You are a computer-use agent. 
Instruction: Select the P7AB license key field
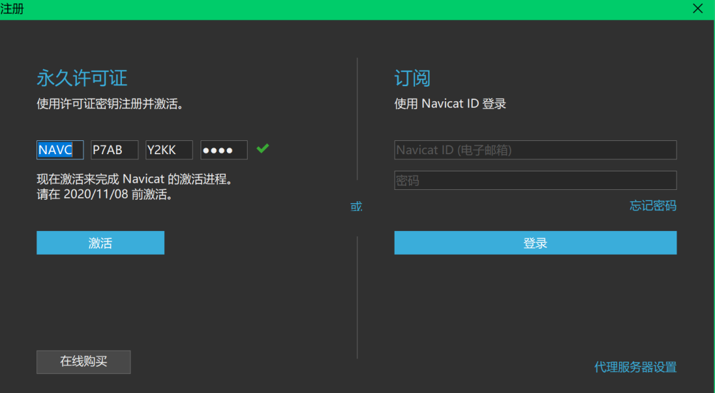pos(115,150)
